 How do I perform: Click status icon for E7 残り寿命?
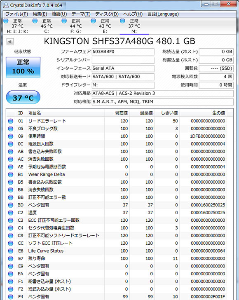point(11,259)
